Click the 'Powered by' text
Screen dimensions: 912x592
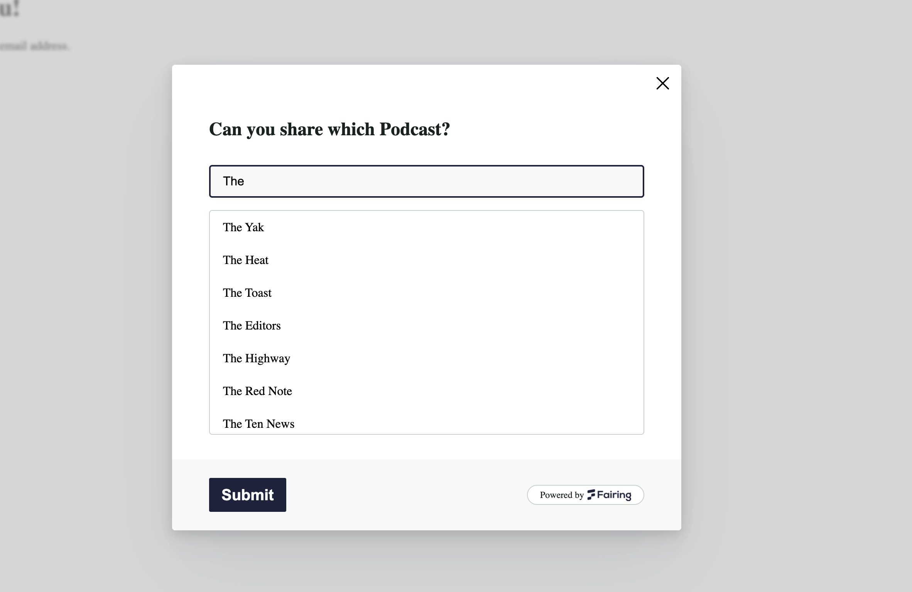(562, 495)
